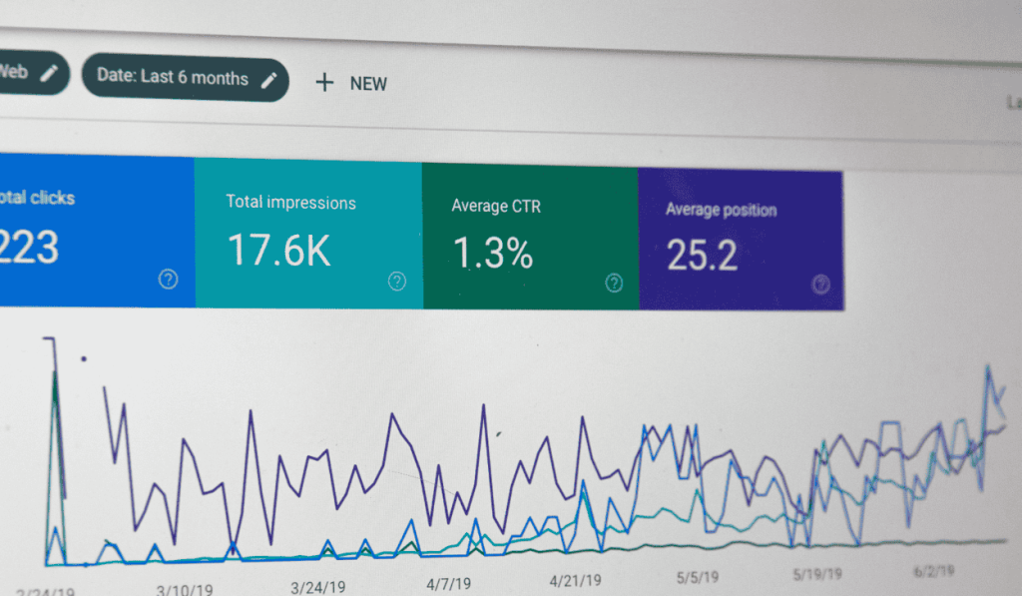
Task: Click the pencil icon beside Date: Last 6 months
Action: click(268, 80)
